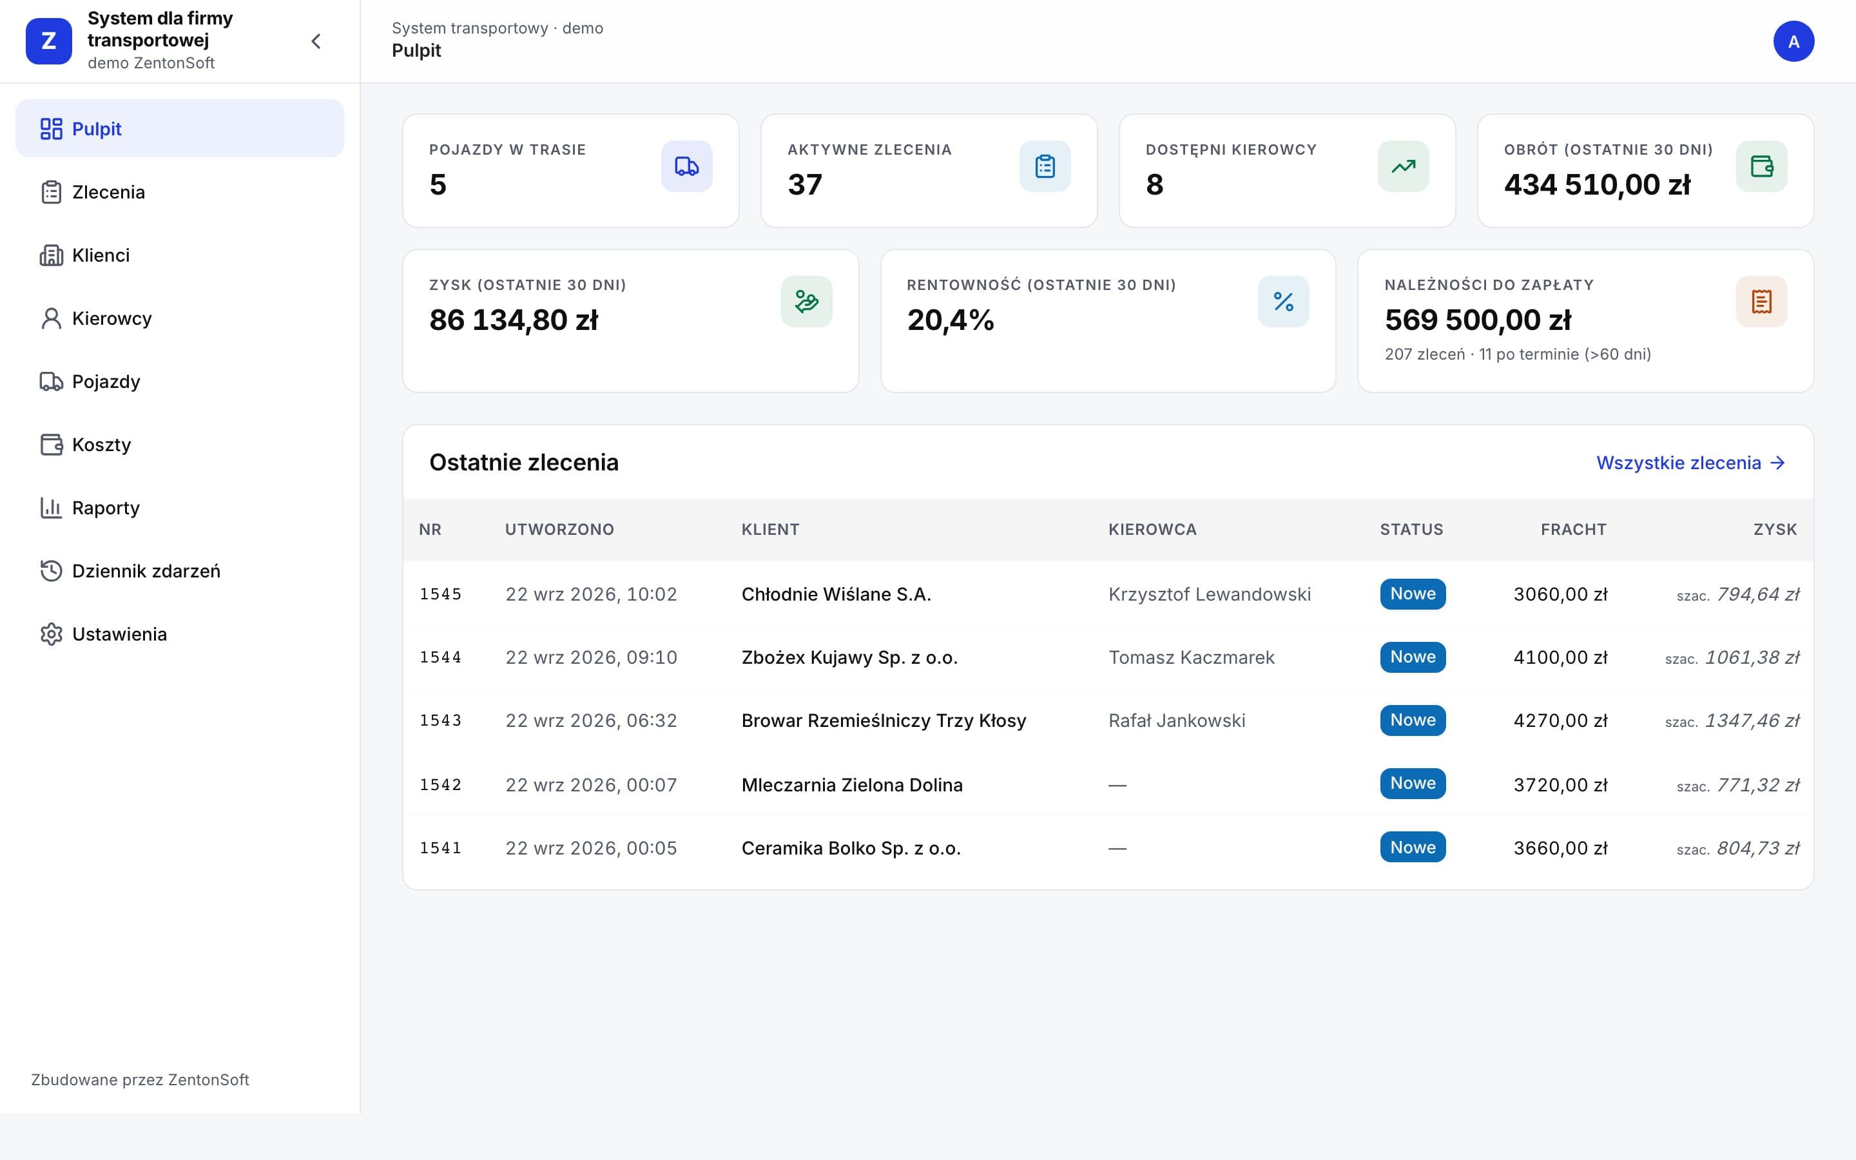The height and width of the screenshot is (1160, 1856).
Task: Click the Nowe badge in row 1542
Action: (x=1413, y=783)
